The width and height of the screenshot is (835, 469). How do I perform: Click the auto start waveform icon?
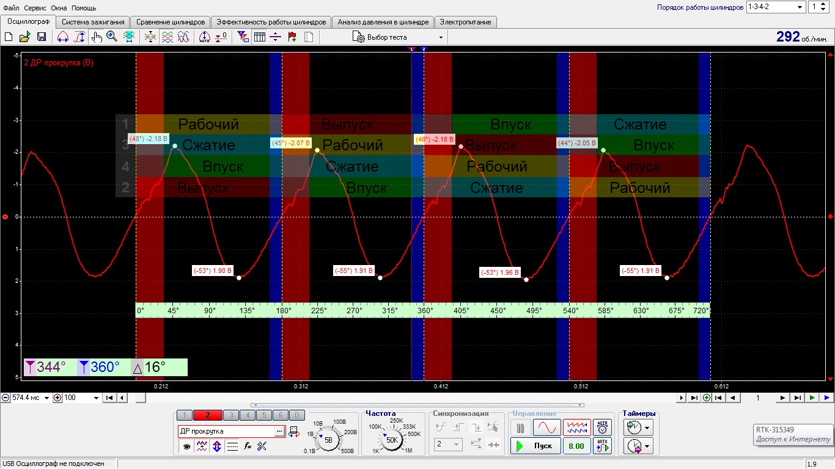tap(603, 446)
